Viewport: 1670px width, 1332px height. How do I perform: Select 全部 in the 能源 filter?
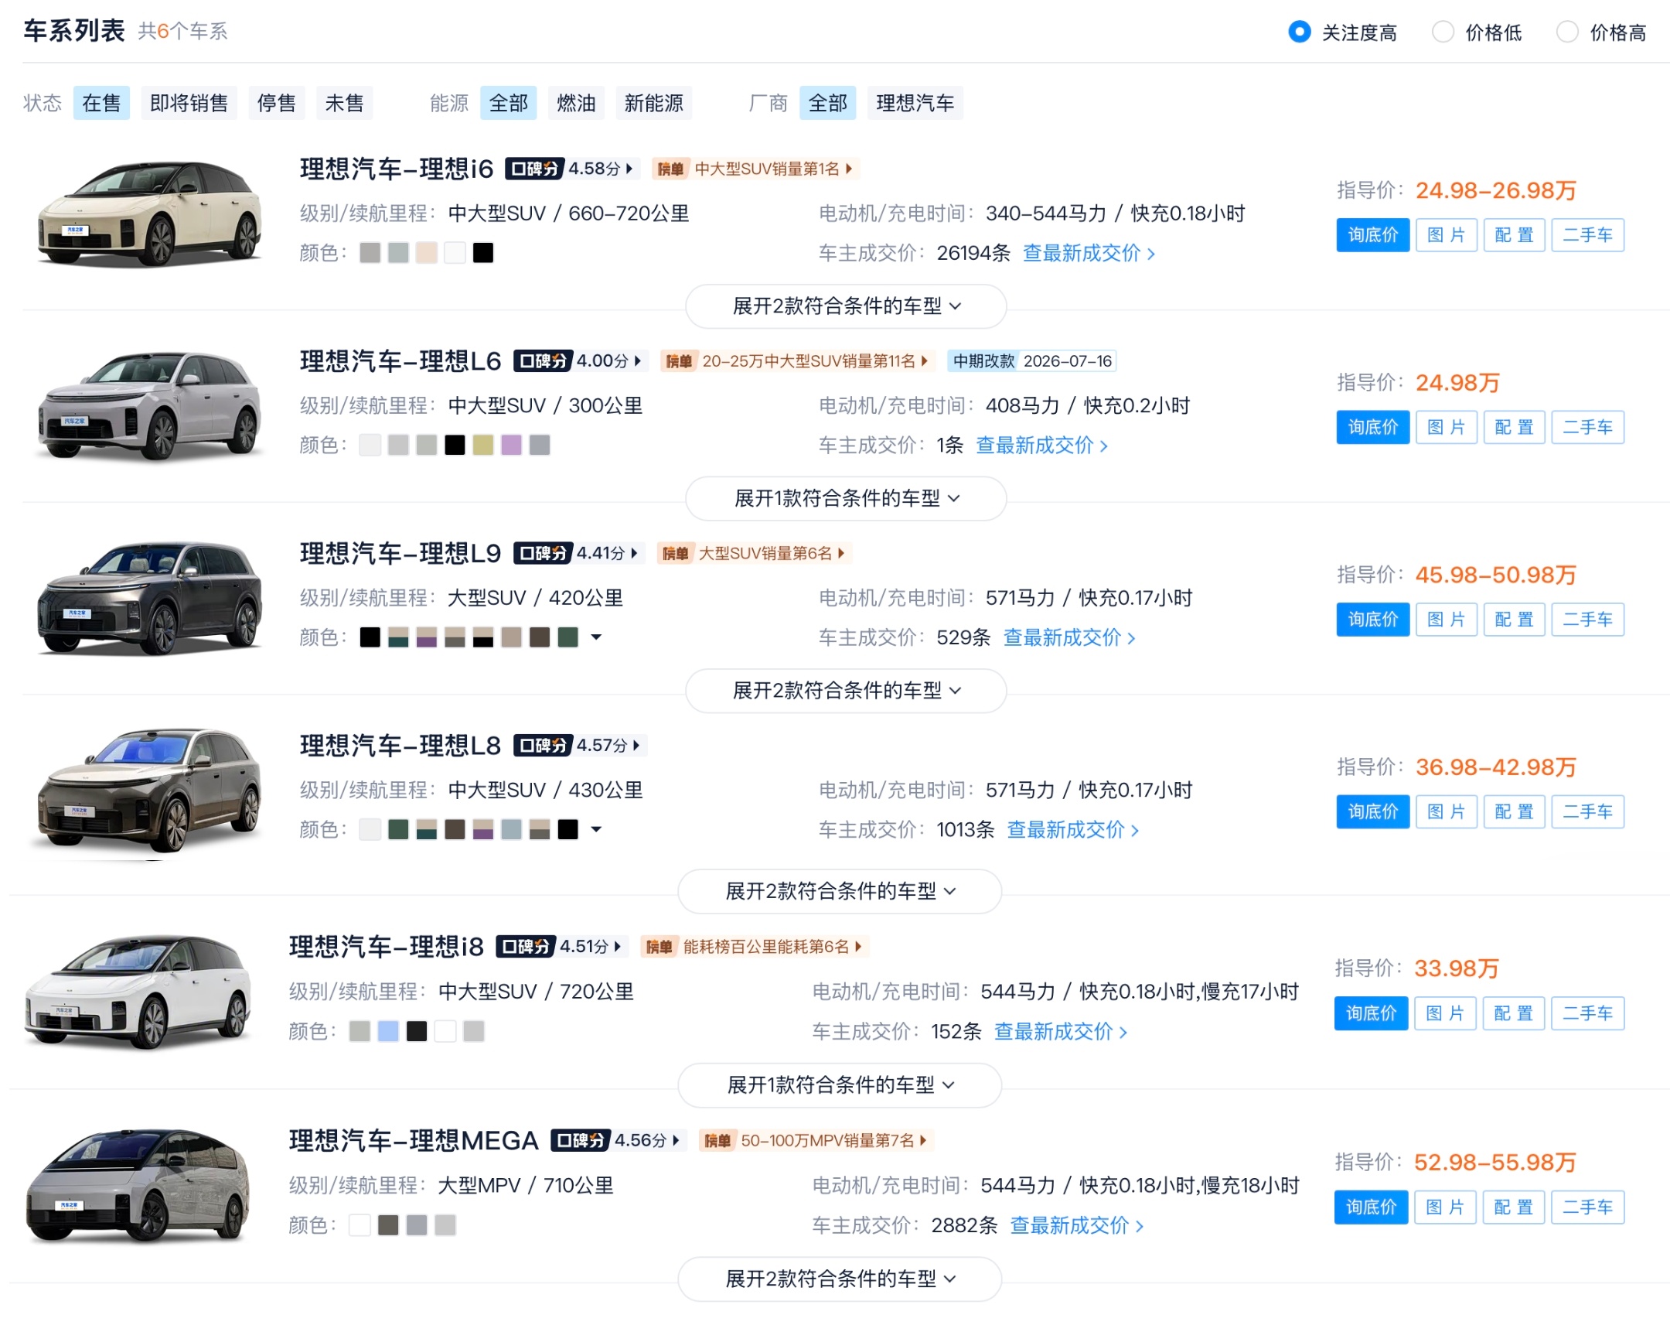tap(509, 103)
